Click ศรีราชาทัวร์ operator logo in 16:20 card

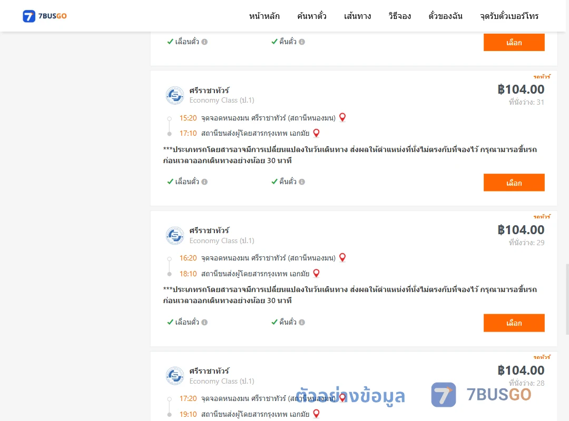pos(175,236)
